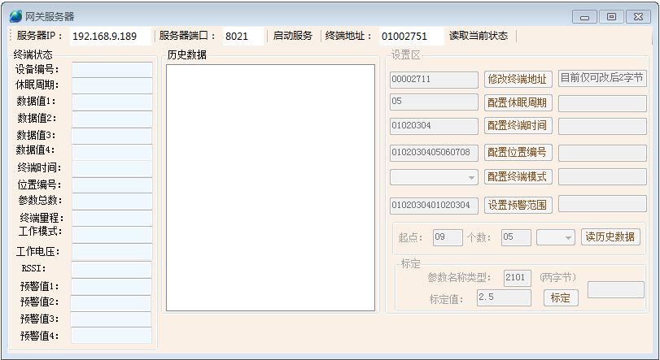Click the 数据值2 status field
660x360 pixels.
click(112, 119)
